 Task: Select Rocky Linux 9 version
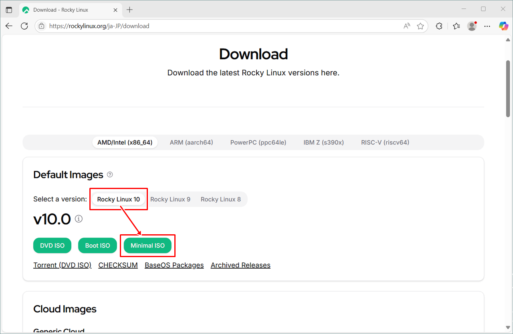click(170, 199)
